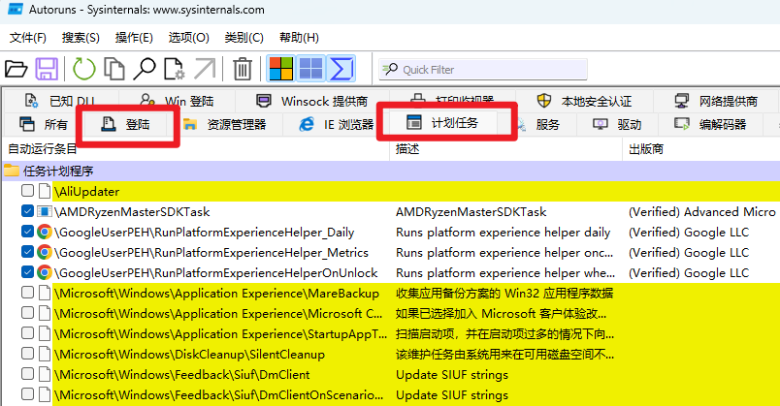The width and height of the screenshot is (780, 406).
Task: Switch to the 网络提供商 tab
Action: coord(716,101)
